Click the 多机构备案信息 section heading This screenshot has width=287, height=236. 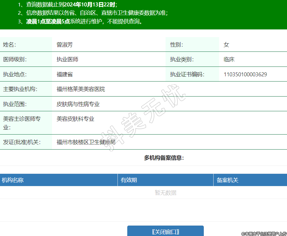[x=164, y=158]
